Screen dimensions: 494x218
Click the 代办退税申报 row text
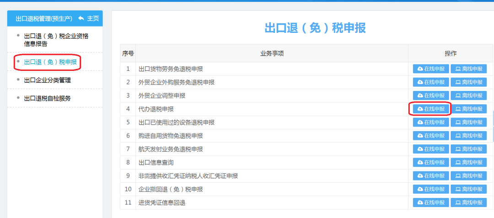tap(156, 109)
